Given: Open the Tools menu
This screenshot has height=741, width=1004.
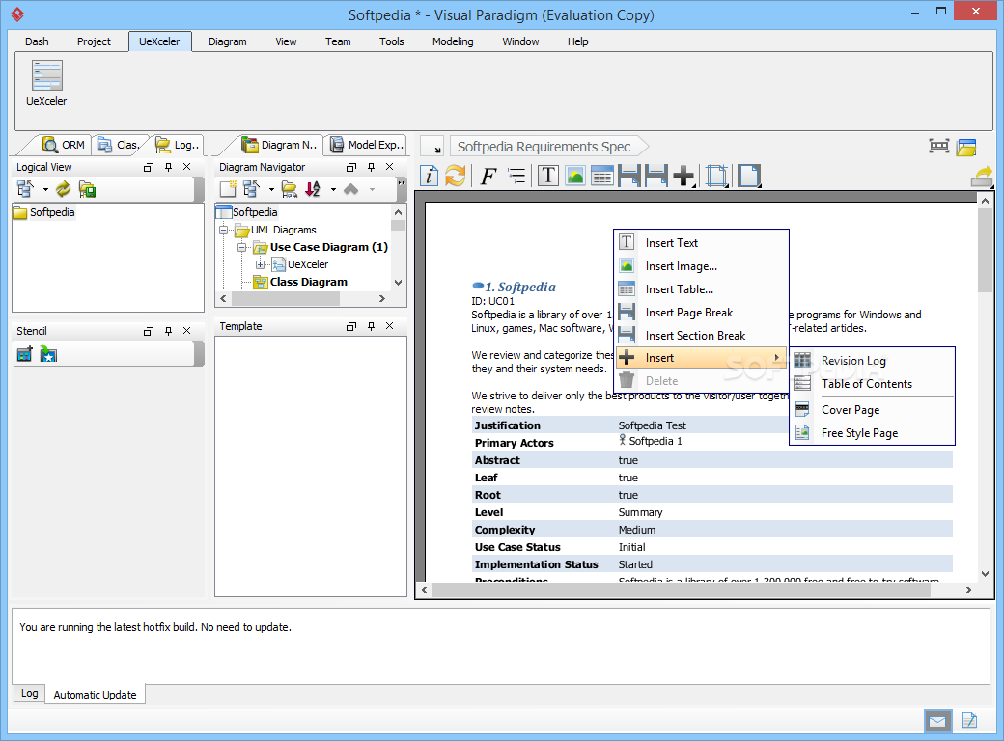Looking at the screenshot, I should click(391, 41).
